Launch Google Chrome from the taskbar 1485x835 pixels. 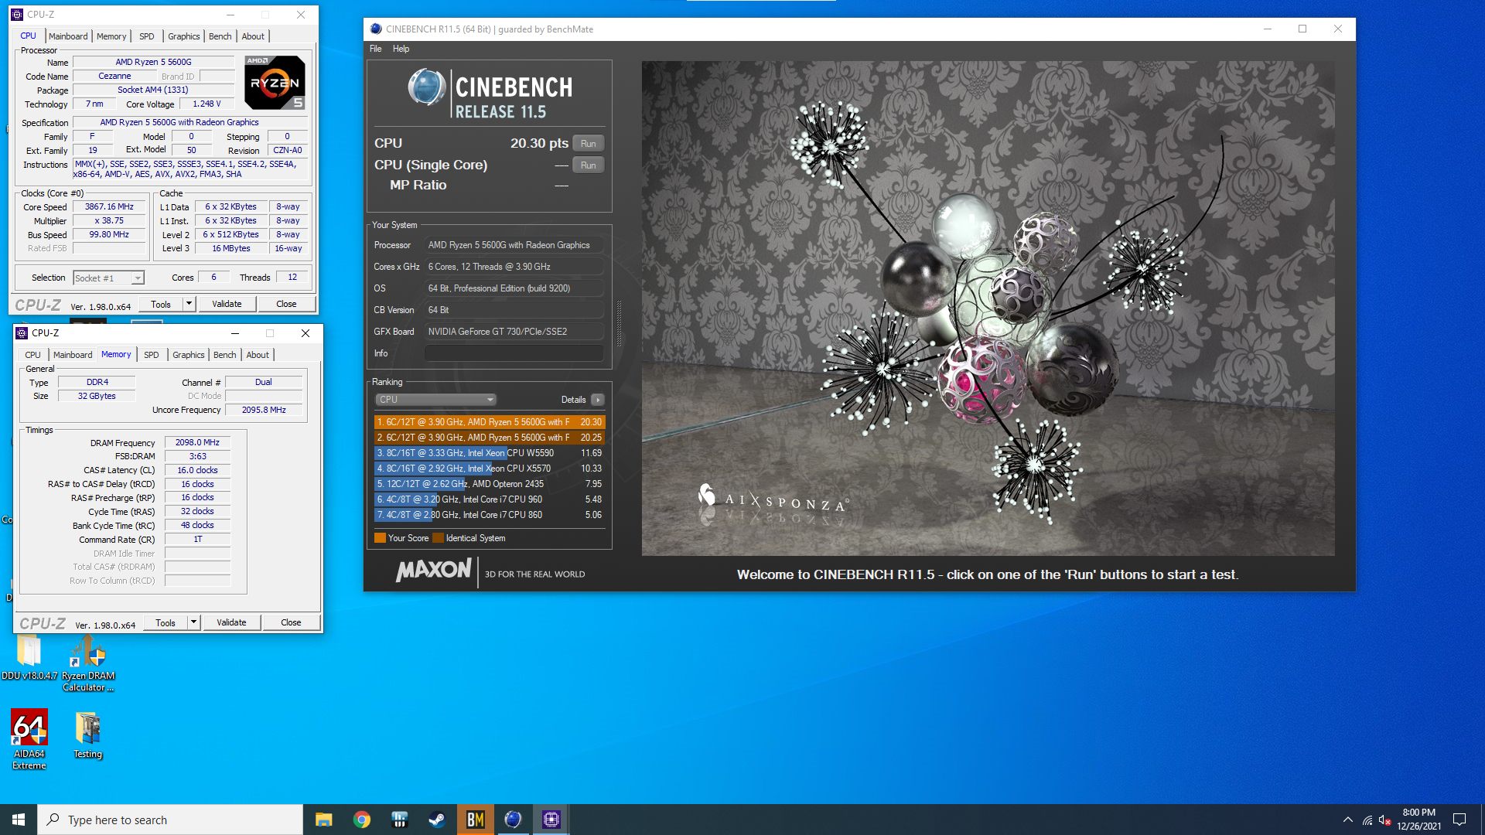[361, 820]
